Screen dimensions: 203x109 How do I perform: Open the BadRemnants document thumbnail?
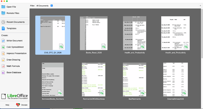coord(134,79)
